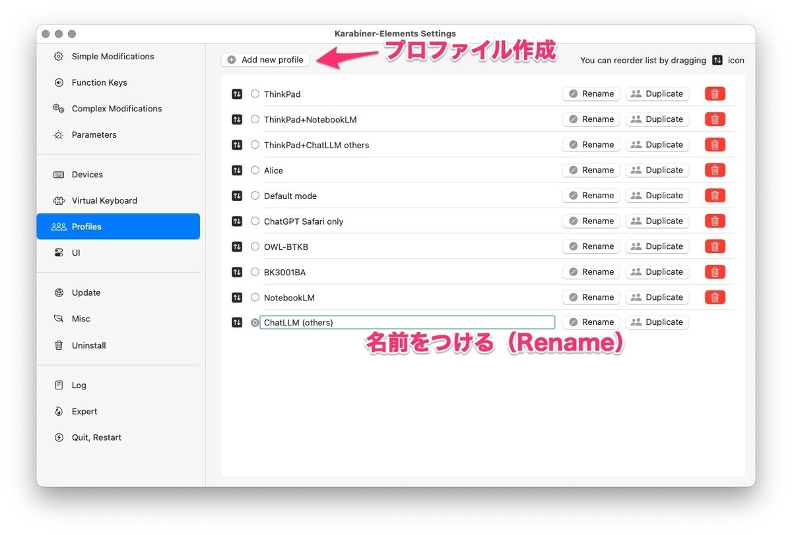Switch to the Default mode profile radio
The width and height of the screenshot is (792, 535).
[x=255, y=196]
